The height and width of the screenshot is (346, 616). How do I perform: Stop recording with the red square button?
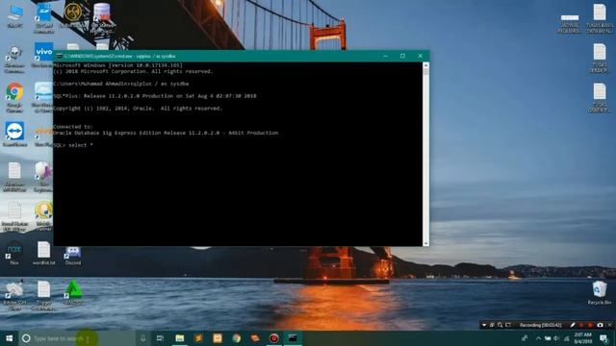pos(590,325)
